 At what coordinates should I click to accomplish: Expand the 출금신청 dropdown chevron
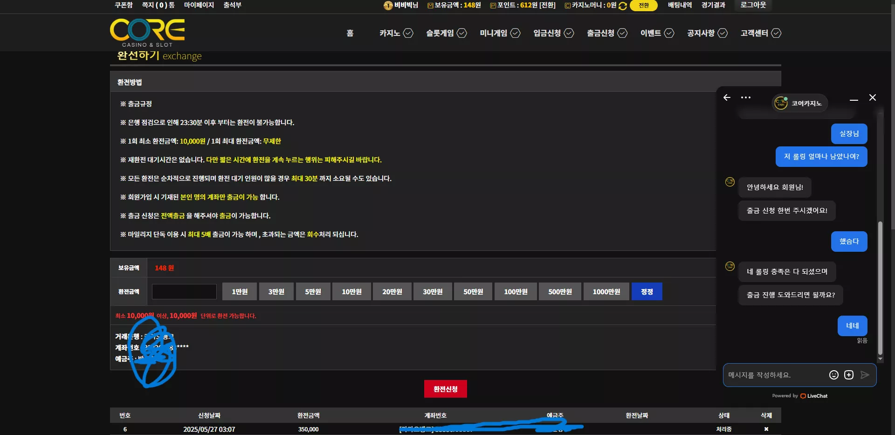622,33
